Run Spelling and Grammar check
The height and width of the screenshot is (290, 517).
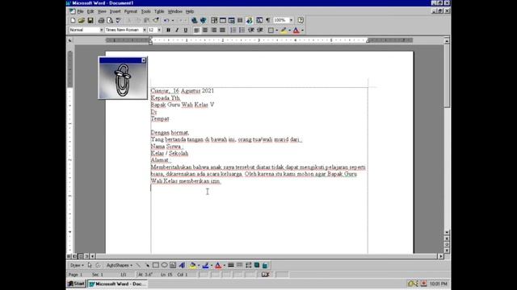point(119,20)
